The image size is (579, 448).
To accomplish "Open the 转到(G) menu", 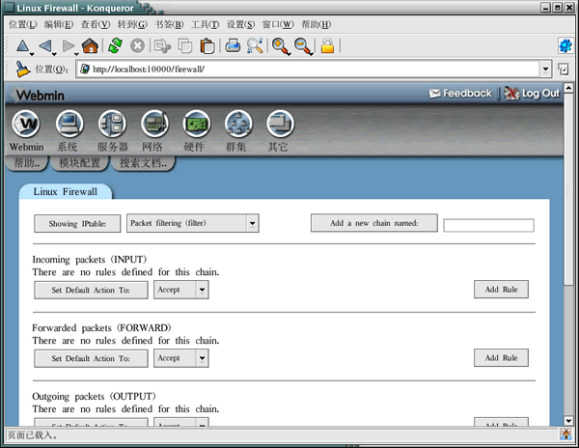I will [x=132, y=24].
